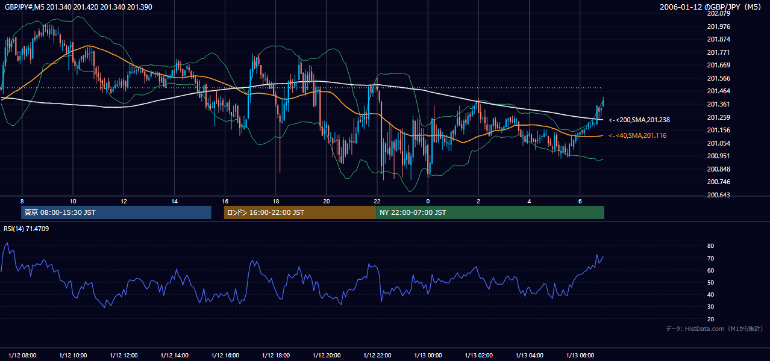Select the 1/12 12:00 time label
The width and height of the screenshot is (770, 361).
pyautogui.click(x=125, y=355)
